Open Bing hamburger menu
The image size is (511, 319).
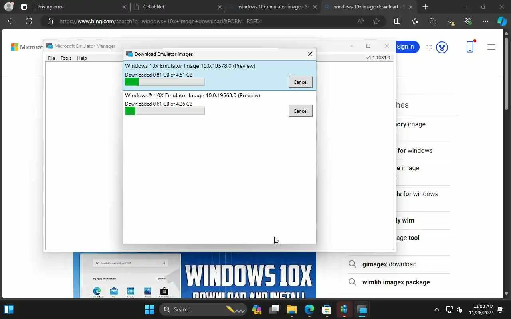point(491,47)
